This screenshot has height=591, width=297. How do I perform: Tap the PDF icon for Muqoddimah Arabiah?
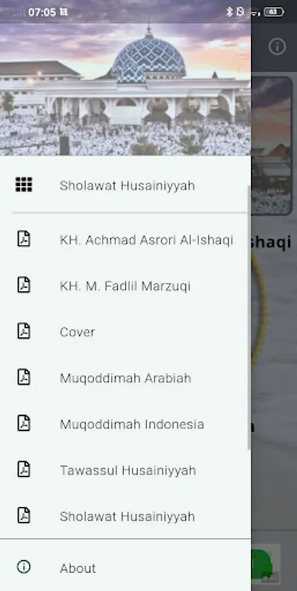24,378
